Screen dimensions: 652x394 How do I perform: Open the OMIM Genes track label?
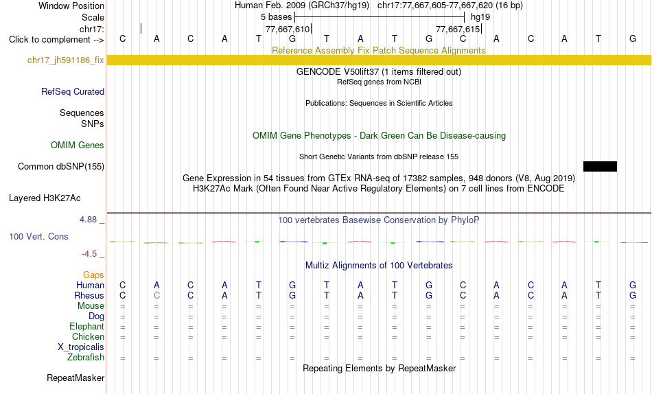tap(78, 146)
